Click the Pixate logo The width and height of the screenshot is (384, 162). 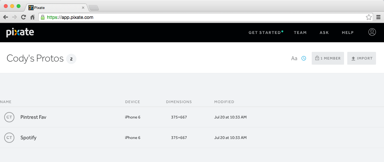(20, 32)
